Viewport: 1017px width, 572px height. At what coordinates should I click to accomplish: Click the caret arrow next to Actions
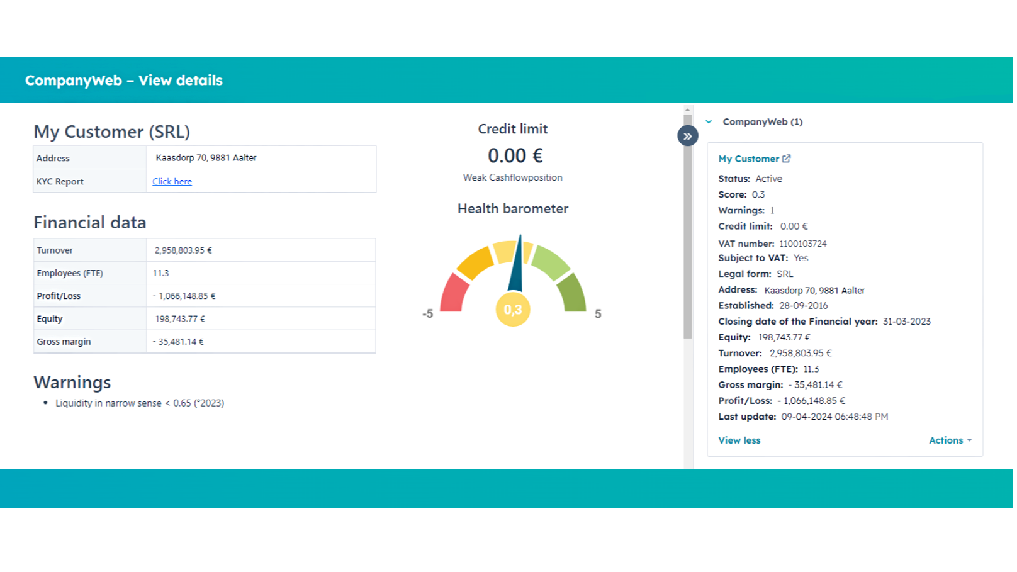click(x=969, y=441)
